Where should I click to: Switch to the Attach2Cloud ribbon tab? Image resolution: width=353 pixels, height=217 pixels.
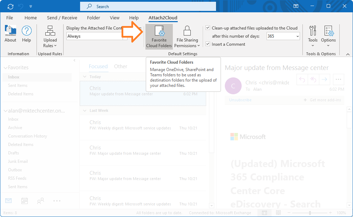(x=164, y=18)
